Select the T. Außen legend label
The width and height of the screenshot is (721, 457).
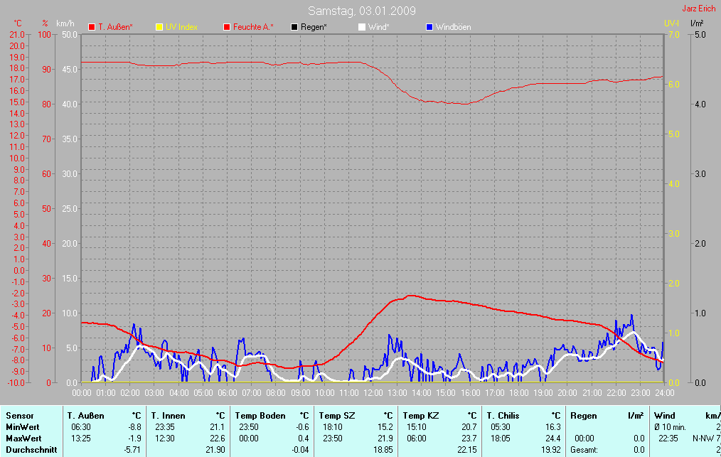pyautogui.click(x=115, y=27)
